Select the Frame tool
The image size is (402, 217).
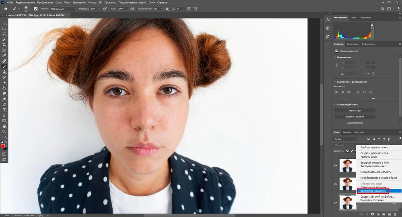4,50
